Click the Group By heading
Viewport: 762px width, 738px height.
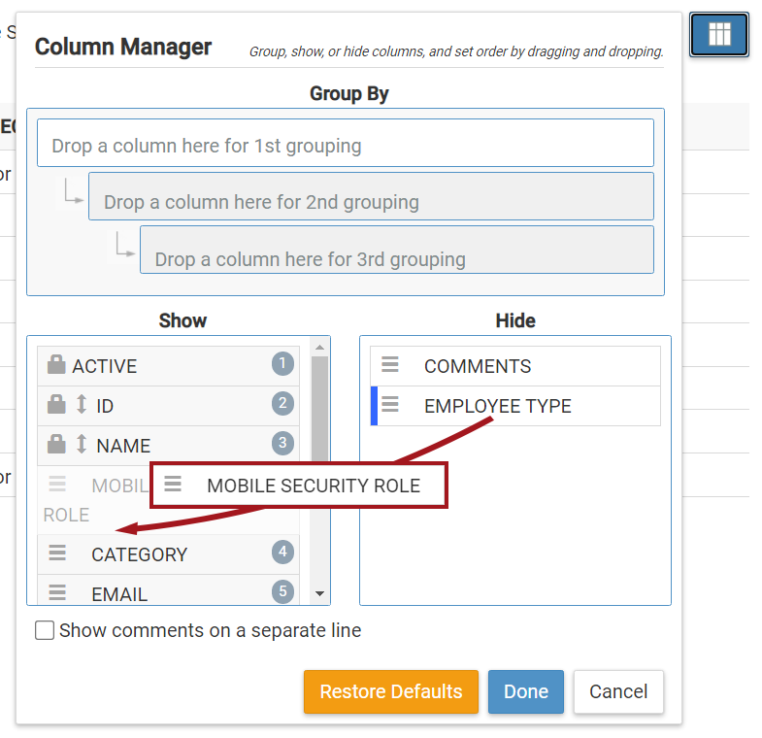[x=348, y=94]
